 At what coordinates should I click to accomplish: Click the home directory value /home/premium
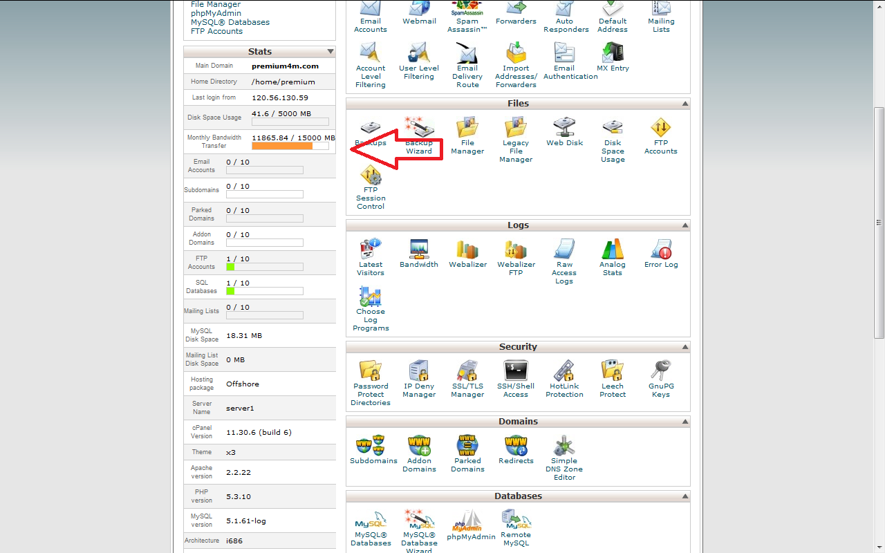point(283,82)
